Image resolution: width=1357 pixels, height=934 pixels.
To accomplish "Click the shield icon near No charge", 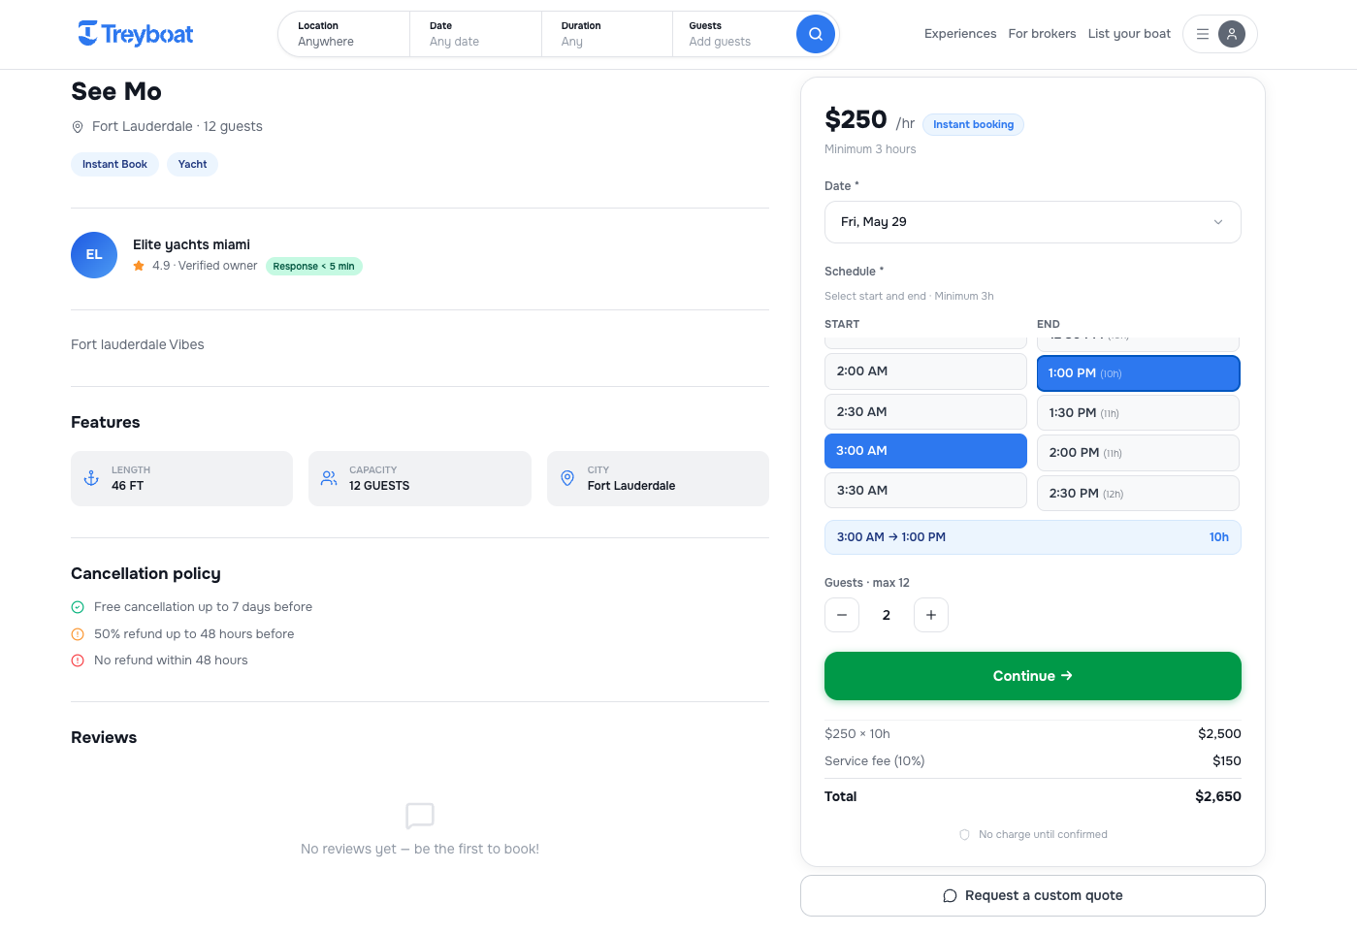I will (x=964, y=834).
